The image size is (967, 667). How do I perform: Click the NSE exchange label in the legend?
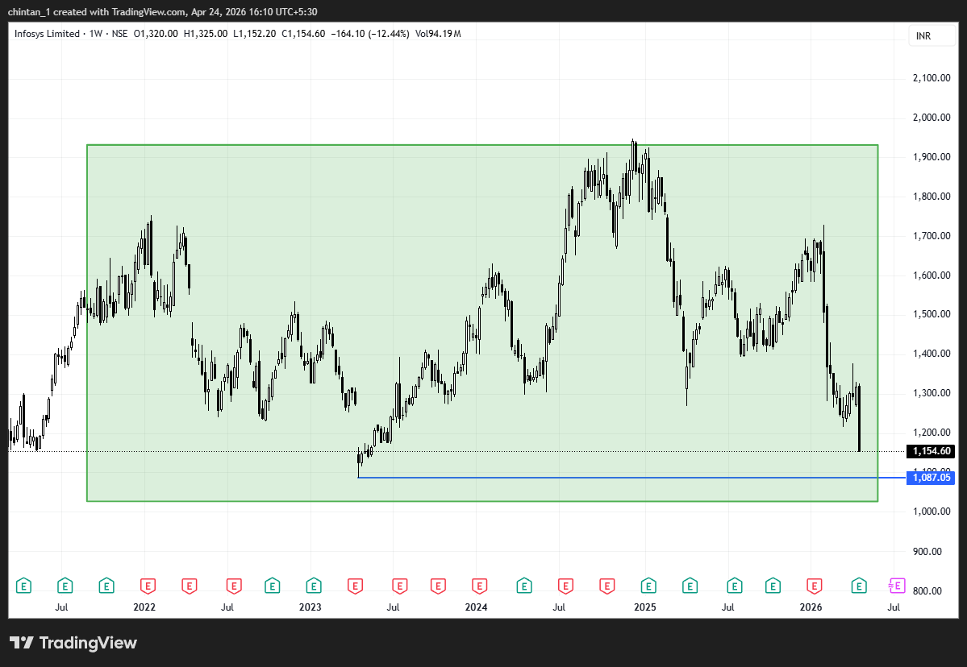119,34
